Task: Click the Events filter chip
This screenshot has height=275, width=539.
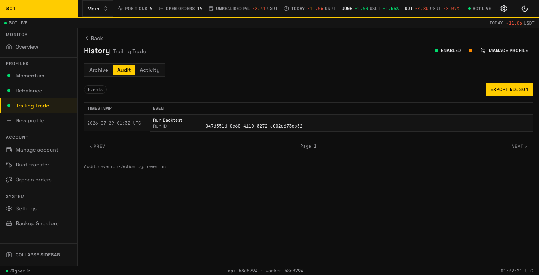Action: pyautogui.click(x=95, y=89)
